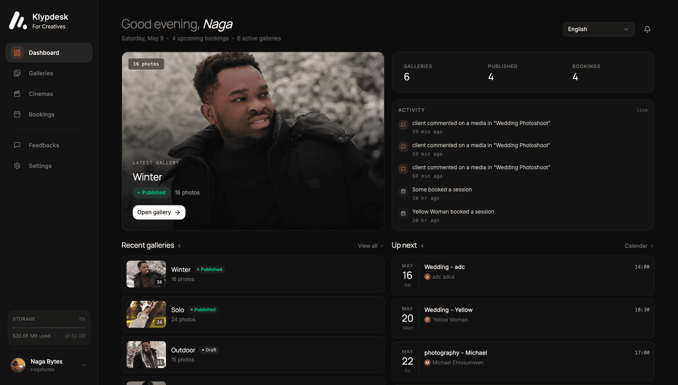The height and width of the screenshot is (385, 678).
Task: Go to Dashboard in the sidebar
Action: pyautogui.click(x=49, y=52)
